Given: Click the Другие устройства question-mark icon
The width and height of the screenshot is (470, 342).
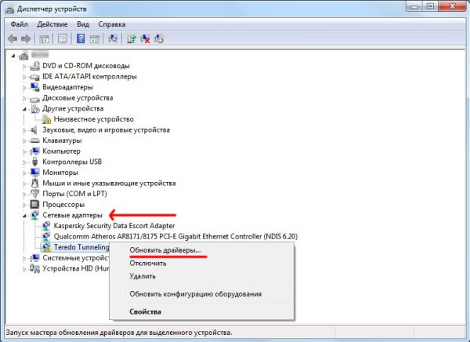Looking at the screenshot, I should (x=34, y=108).
